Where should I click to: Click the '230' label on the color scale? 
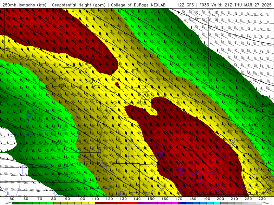(262, 199)
